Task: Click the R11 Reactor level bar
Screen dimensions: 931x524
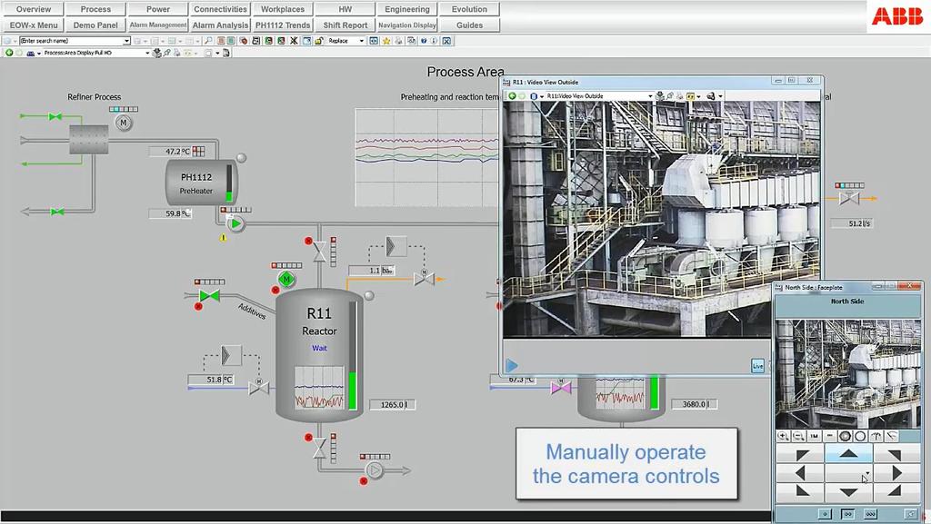Action: 353,356
